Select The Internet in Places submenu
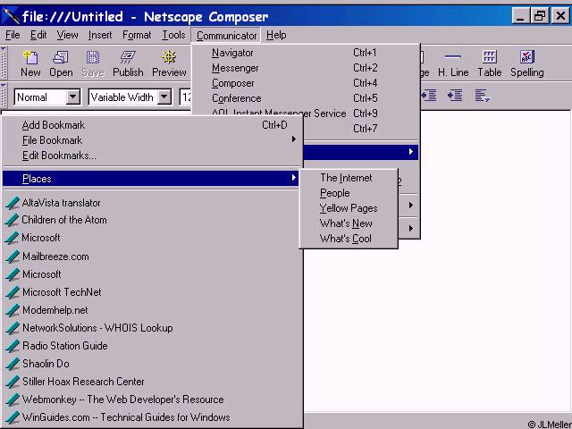The height and width of the screenshot is (429, 572). coord(349,178)
